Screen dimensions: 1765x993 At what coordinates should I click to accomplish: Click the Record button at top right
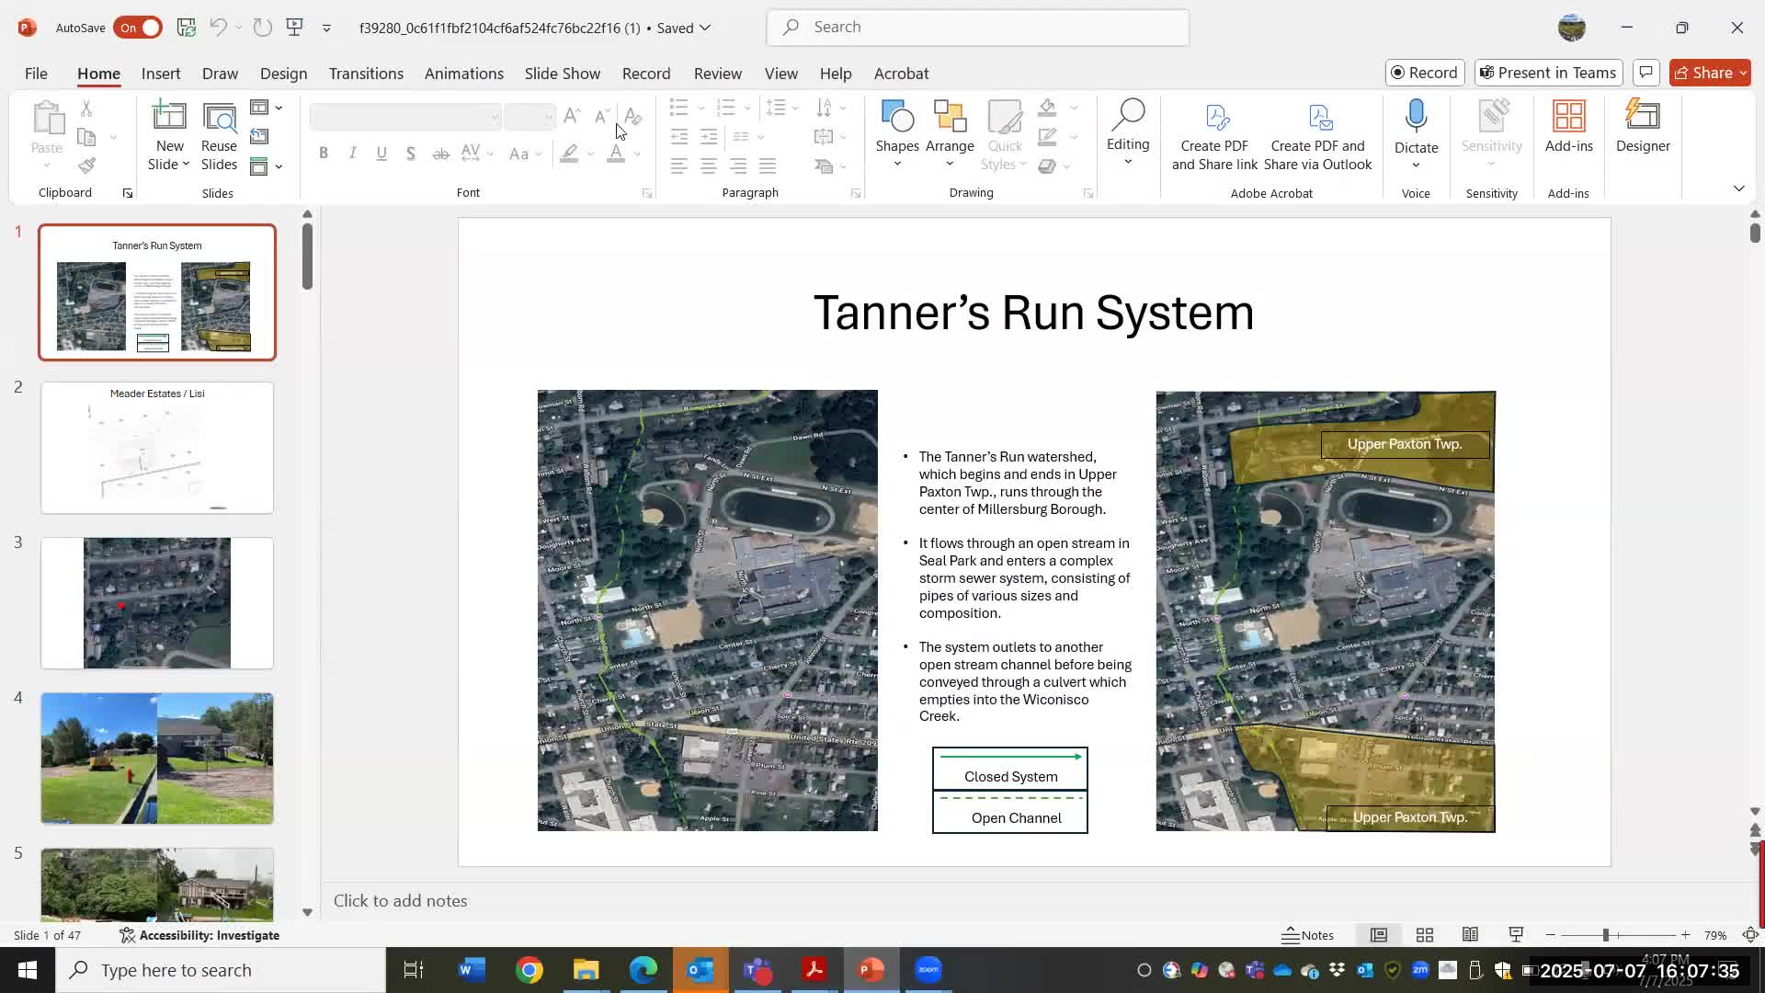[x=1424, y=73]
